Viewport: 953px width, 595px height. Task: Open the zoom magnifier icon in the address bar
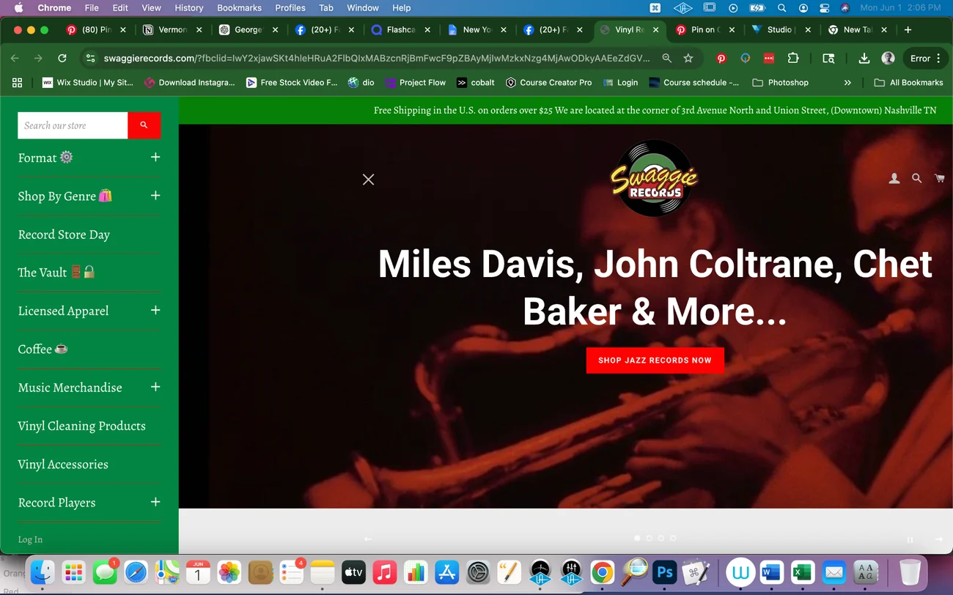[x=666, y=59]
